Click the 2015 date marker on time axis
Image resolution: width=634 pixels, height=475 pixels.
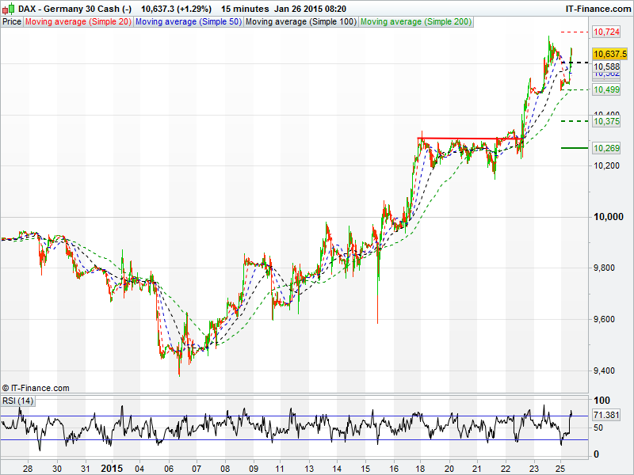point(113,468)
